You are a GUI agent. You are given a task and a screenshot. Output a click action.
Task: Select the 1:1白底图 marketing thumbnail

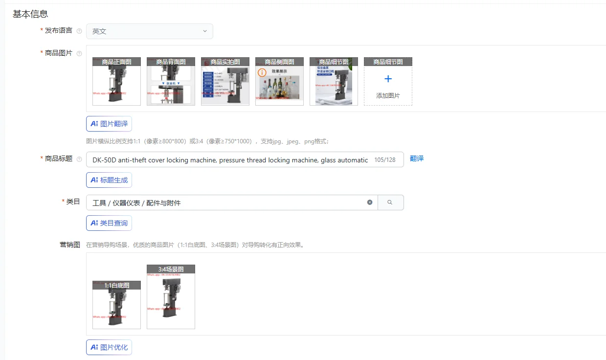point(116,305)
